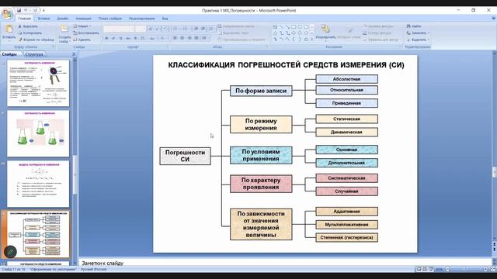Open the quick access toolbar customize arrow
The width and height of the screenshot is (497, 279).
click(43, 10)
